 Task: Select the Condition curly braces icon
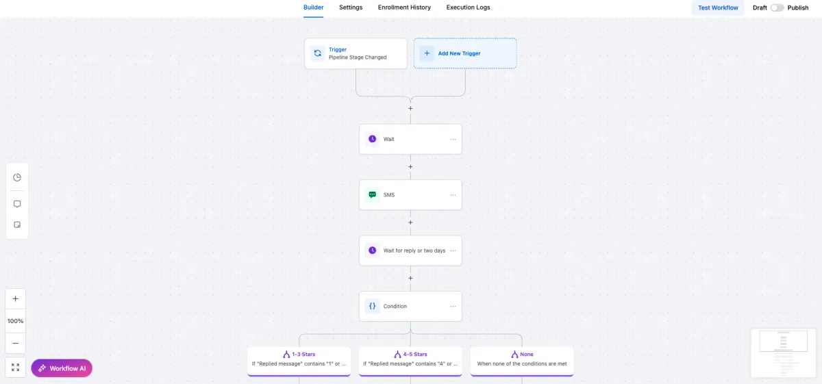pos(372,306)
